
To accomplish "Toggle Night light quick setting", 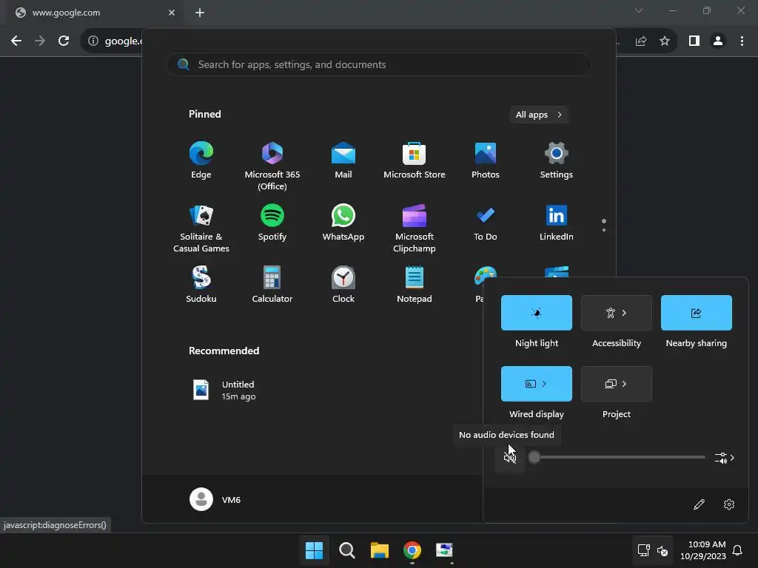I will [537, 313].
